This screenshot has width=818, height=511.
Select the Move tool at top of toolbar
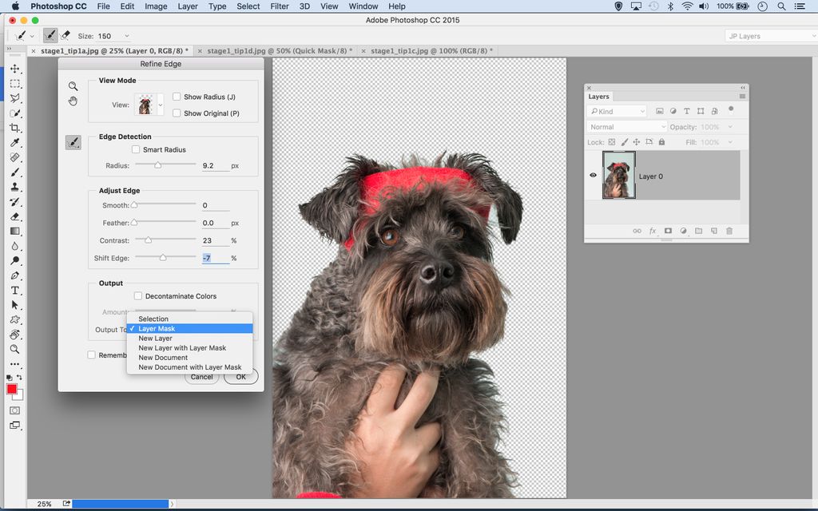tap(16, 69)
